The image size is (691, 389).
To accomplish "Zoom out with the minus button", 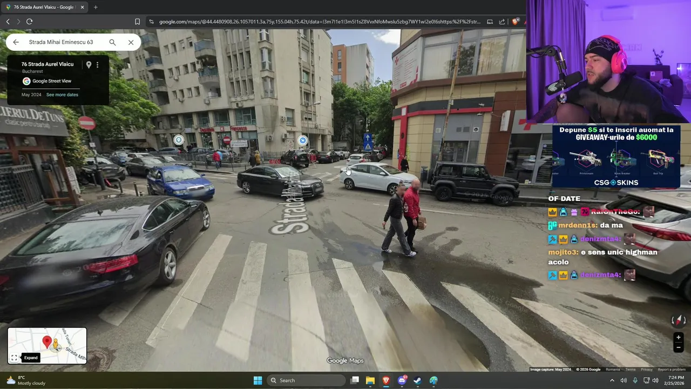I will point(679,347).
